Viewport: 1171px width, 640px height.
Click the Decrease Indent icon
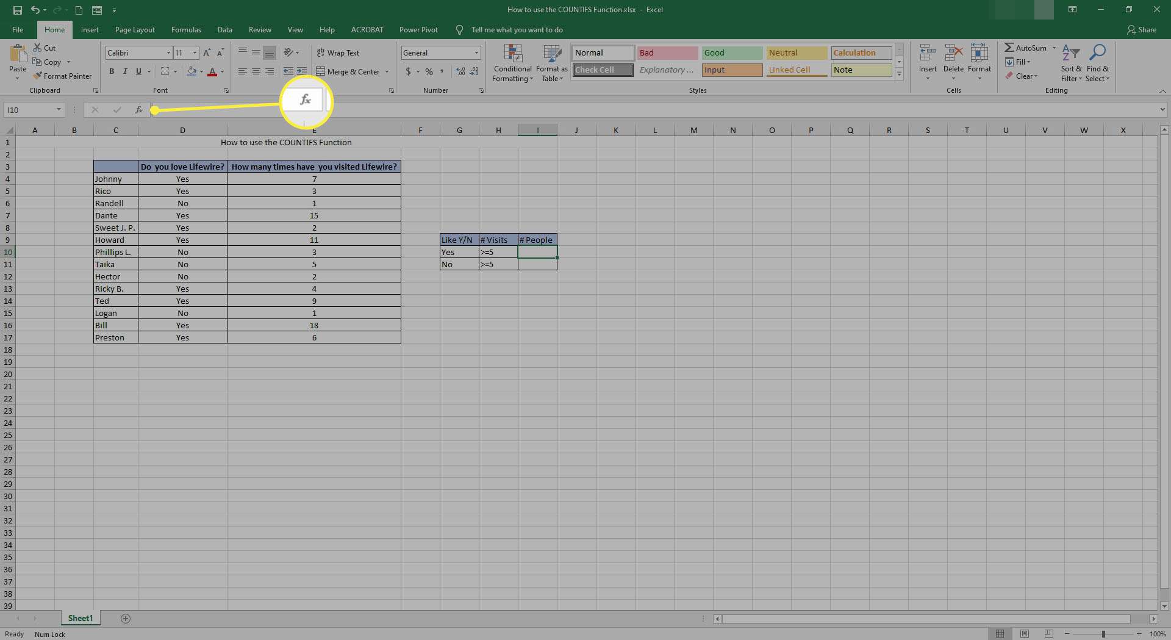click(288, 71)
